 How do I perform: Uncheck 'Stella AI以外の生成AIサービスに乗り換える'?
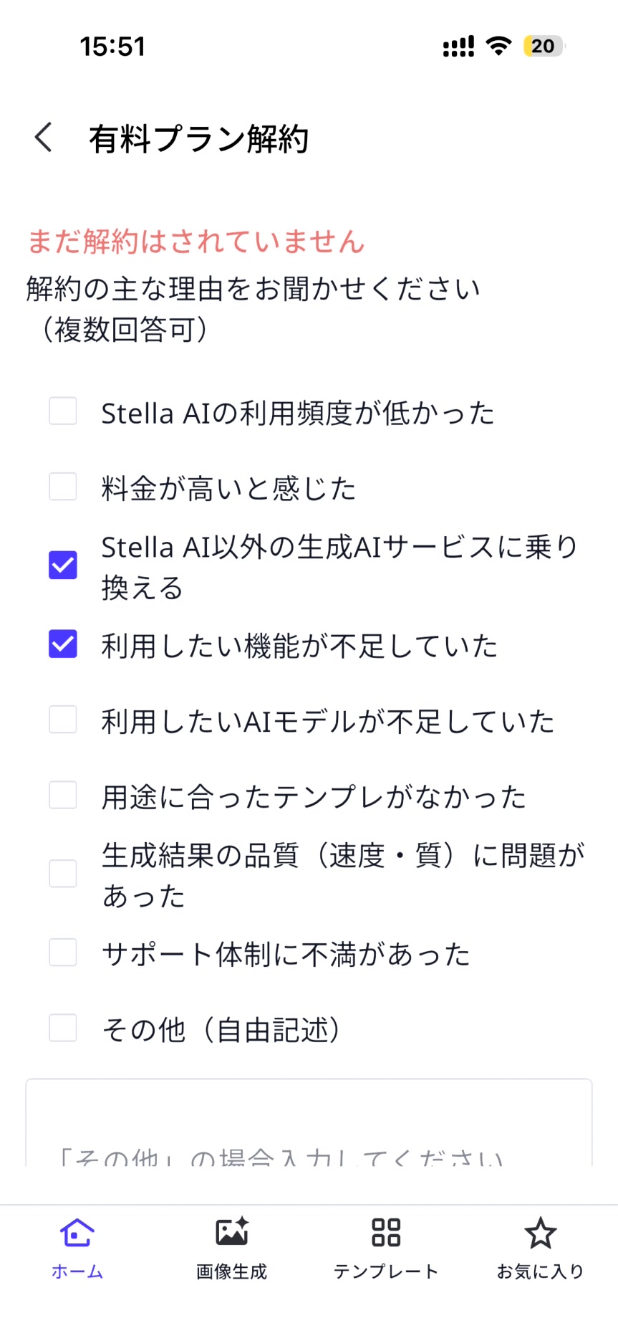(x=63, y=565)
